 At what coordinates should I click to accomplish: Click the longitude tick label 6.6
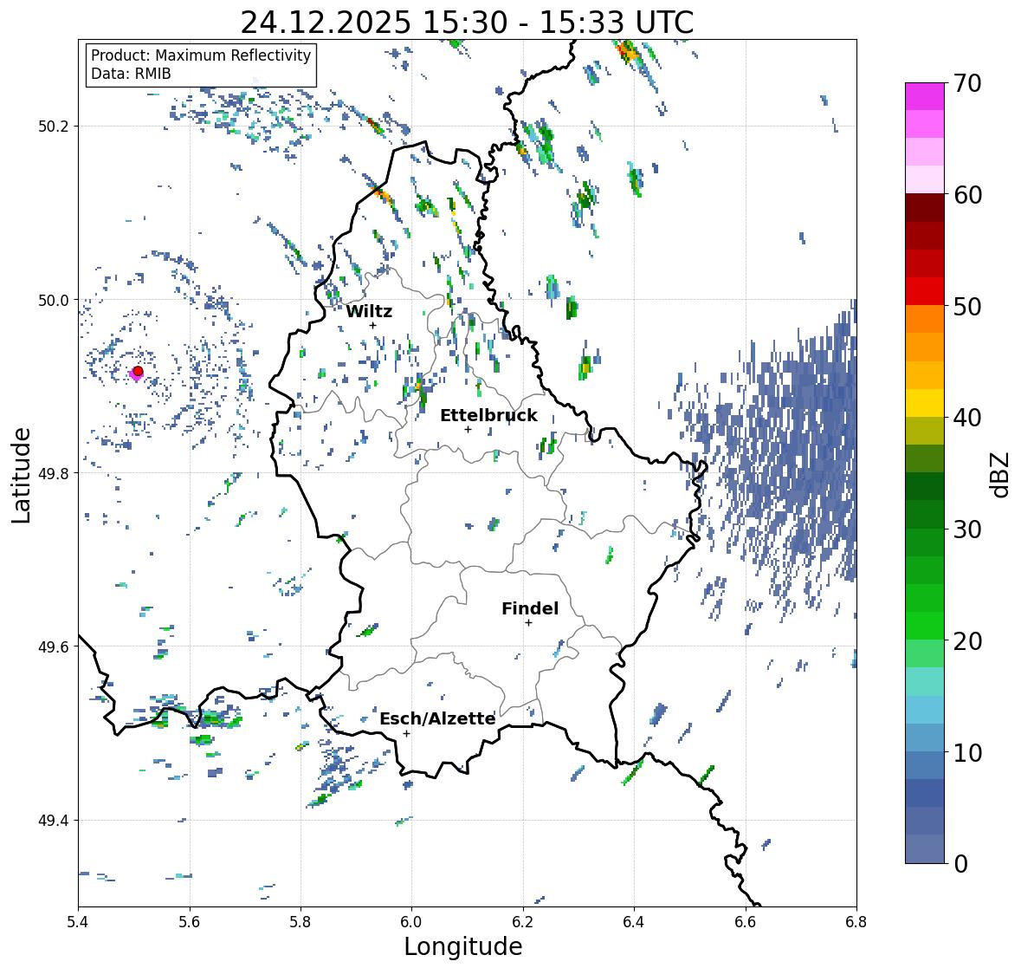coord(746,922)
